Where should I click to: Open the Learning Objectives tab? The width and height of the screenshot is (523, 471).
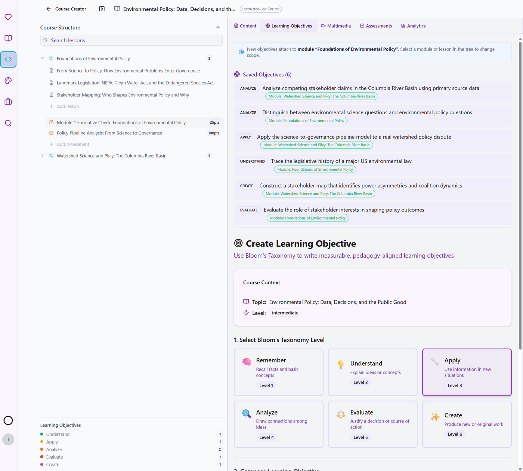click(x=289, y=26)
